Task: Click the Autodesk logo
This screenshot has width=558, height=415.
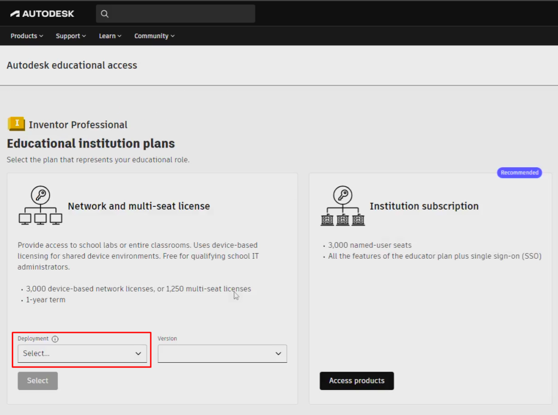Action: tap(42, 14)
